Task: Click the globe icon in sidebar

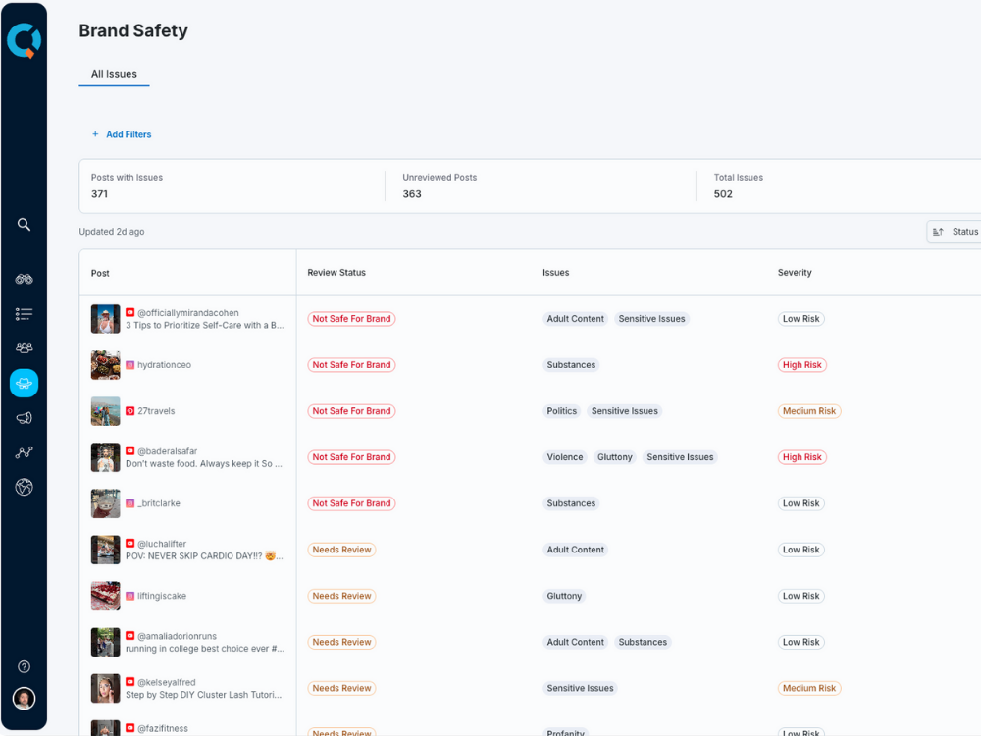Action: [x=25, y=487]
